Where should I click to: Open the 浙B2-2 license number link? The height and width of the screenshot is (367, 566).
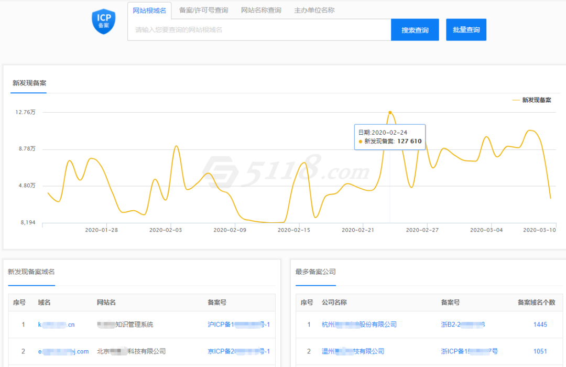463,325
